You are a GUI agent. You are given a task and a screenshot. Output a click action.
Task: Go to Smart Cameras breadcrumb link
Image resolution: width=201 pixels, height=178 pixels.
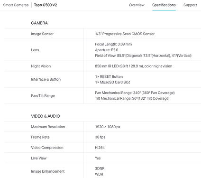[x=16, y=5]
